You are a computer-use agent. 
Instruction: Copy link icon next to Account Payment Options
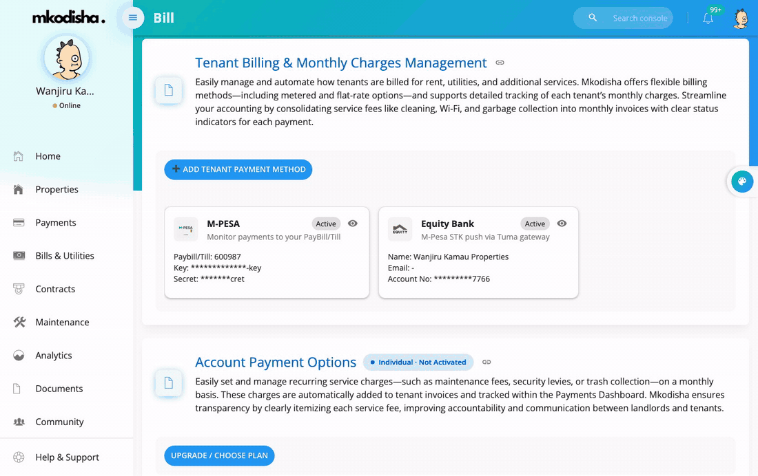click(x=486, y=362)
